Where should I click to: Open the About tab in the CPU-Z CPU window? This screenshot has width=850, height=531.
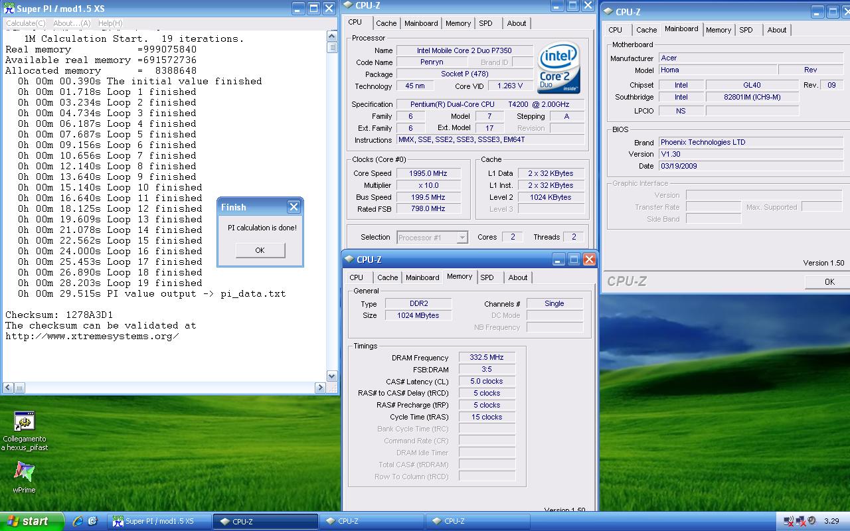click(x=517, y=23)
